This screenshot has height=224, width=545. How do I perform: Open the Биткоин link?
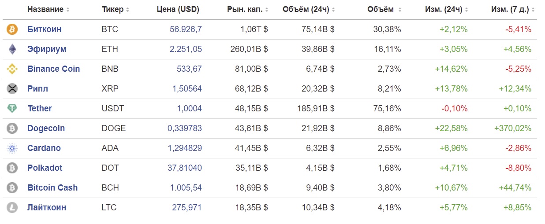(x=44, y=29)
